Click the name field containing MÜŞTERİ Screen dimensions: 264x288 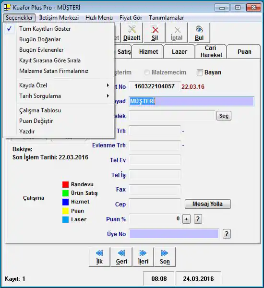click(x=192, y=101)
